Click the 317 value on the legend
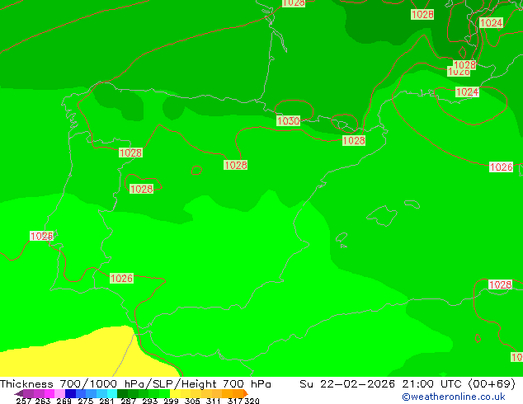The height and width of the screenshot is (404, 523). coord(235,401)
